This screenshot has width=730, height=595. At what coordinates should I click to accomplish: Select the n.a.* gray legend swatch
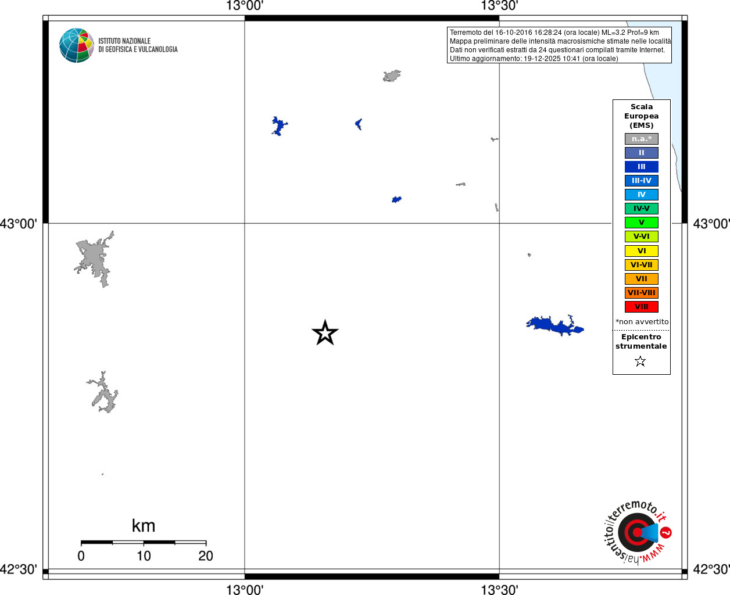point(642,139)
